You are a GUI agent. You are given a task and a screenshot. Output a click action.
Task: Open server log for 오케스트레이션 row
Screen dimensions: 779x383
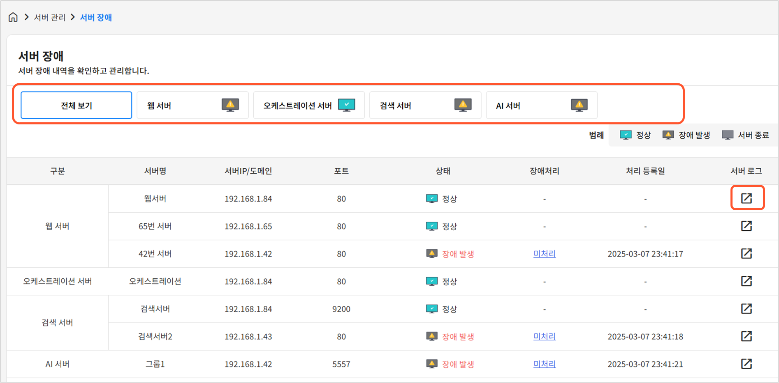(x=746, y=281)
